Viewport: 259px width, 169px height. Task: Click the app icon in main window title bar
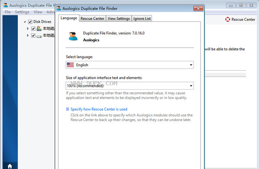point(6,5)
